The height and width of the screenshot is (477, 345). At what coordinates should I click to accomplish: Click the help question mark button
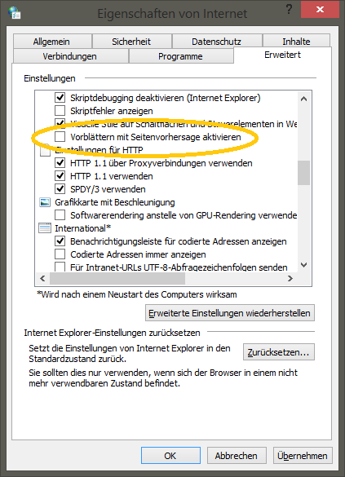(289, 10)
